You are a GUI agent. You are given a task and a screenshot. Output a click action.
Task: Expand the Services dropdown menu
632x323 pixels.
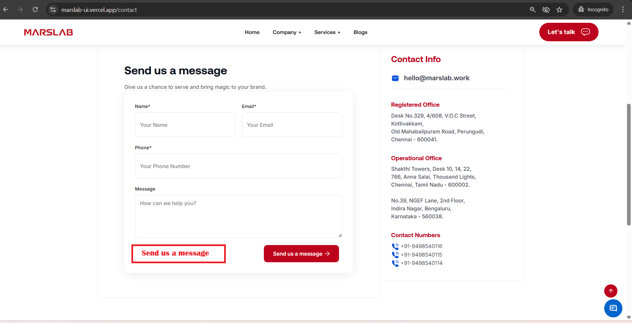pyautogui.click(x=327, y=32)
